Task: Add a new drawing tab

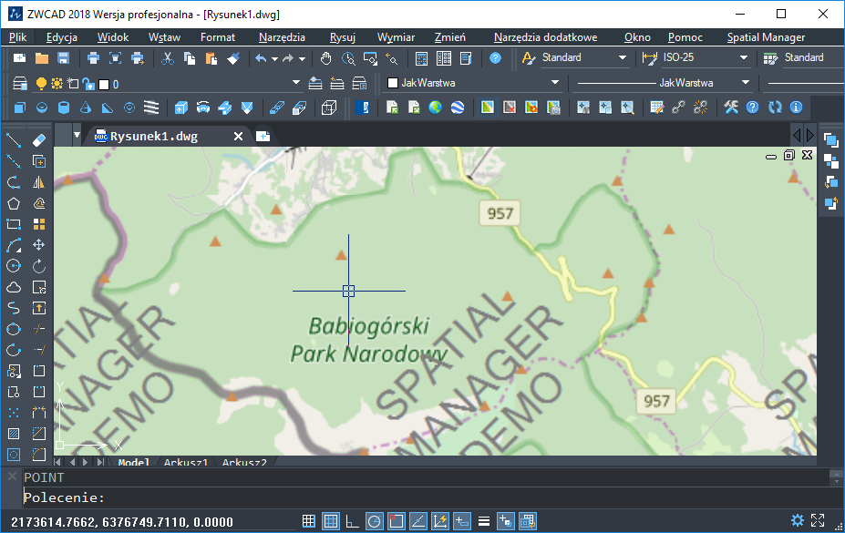Action: [263, 137]
